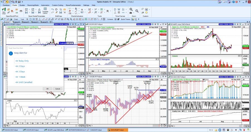Pick the Until Cancelled option
251x132 pixels.
click(25, 82)
